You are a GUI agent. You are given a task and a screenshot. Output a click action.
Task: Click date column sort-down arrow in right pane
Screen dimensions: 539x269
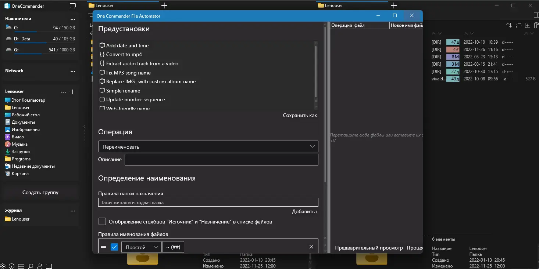pos(472,33)
